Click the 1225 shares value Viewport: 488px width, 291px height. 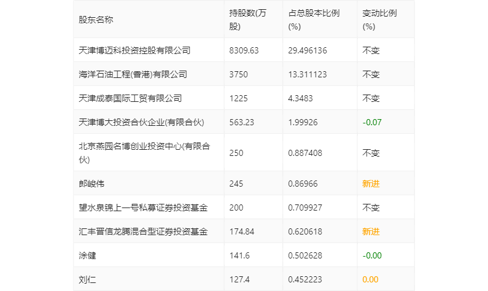pyautogui.click(x=239, y=98)
